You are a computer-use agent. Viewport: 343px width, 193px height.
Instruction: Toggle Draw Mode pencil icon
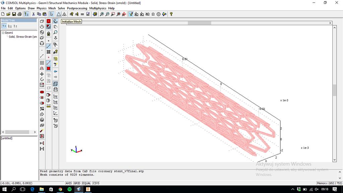(131, 14)
